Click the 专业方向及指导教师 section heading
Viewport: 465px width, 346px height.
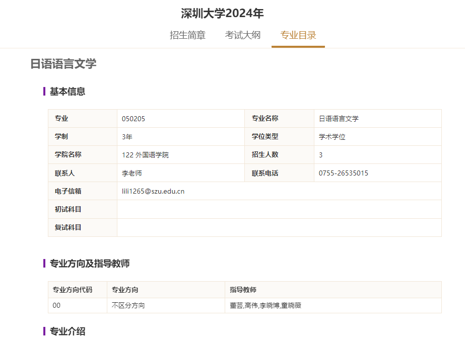(x=90, y=264)
